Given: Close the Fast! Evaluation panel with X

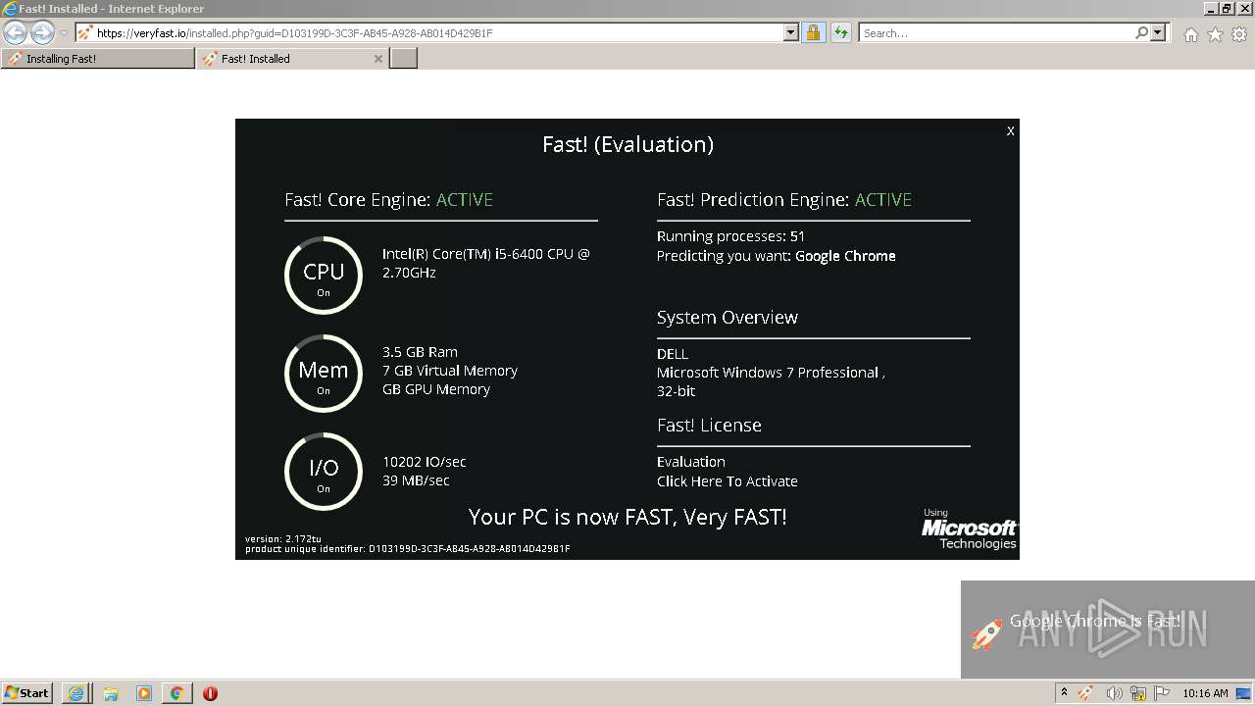Looking at the screenshot, I should click(x=1011, y=130).
